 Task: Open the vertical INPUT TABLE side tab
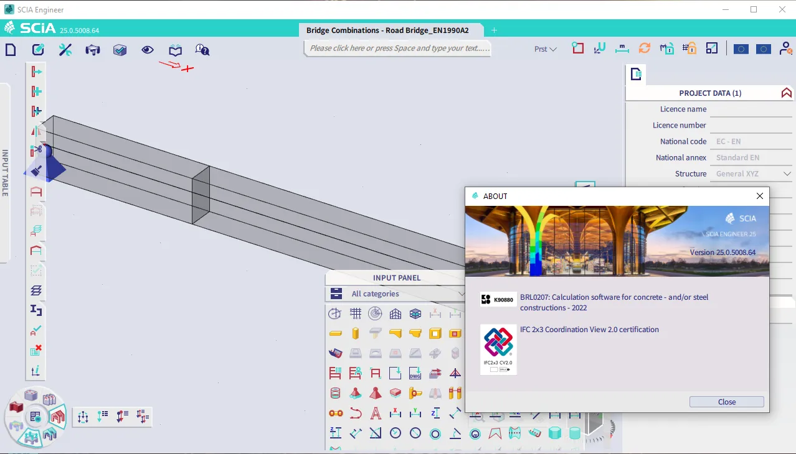5,173
